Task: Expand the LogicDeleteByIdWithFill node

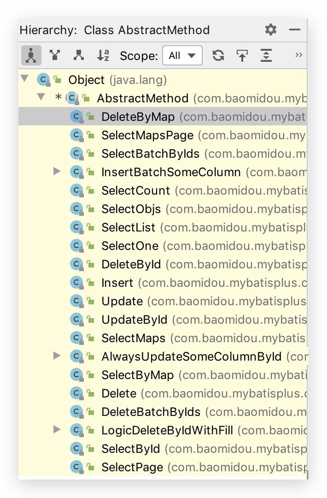Action: 57,430
